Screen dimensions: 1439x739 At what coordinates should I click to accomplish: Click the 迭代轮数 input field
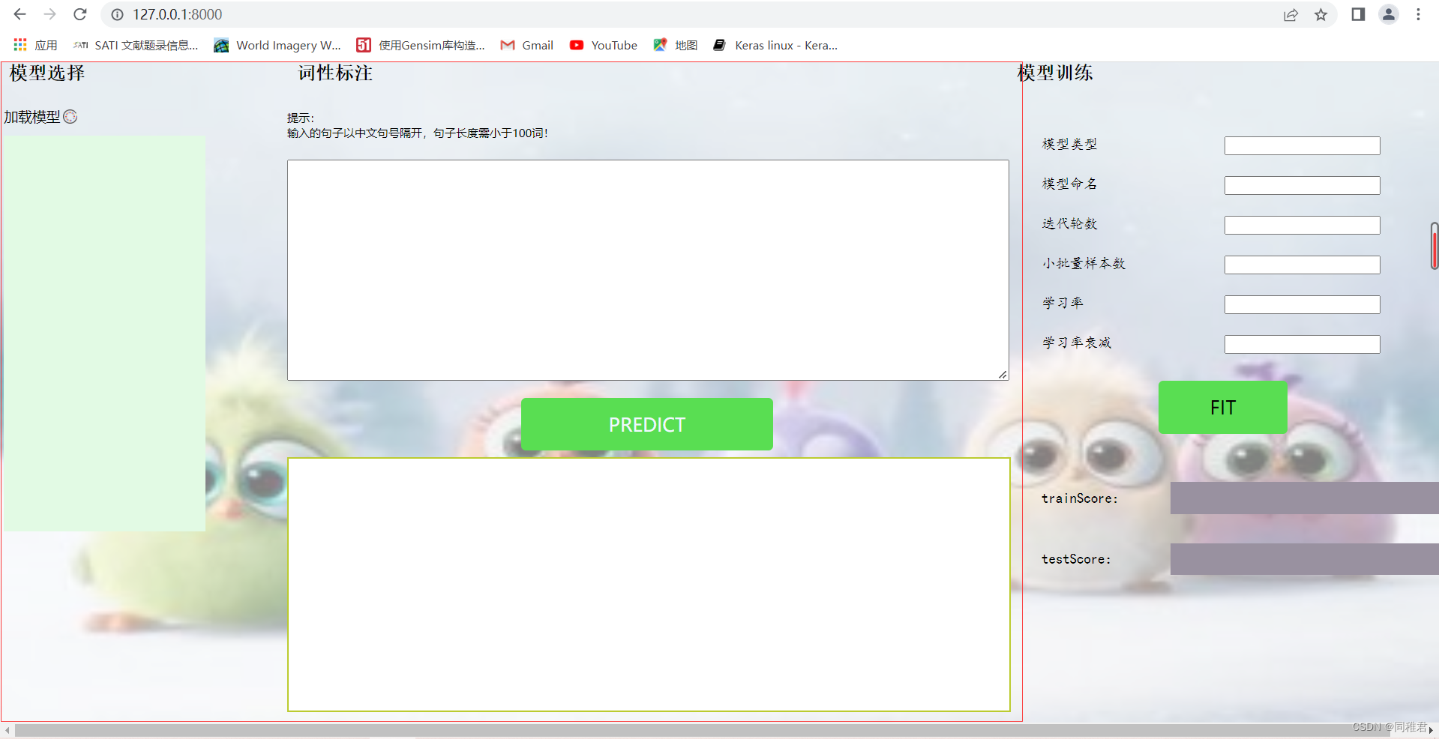[1303, 225]
